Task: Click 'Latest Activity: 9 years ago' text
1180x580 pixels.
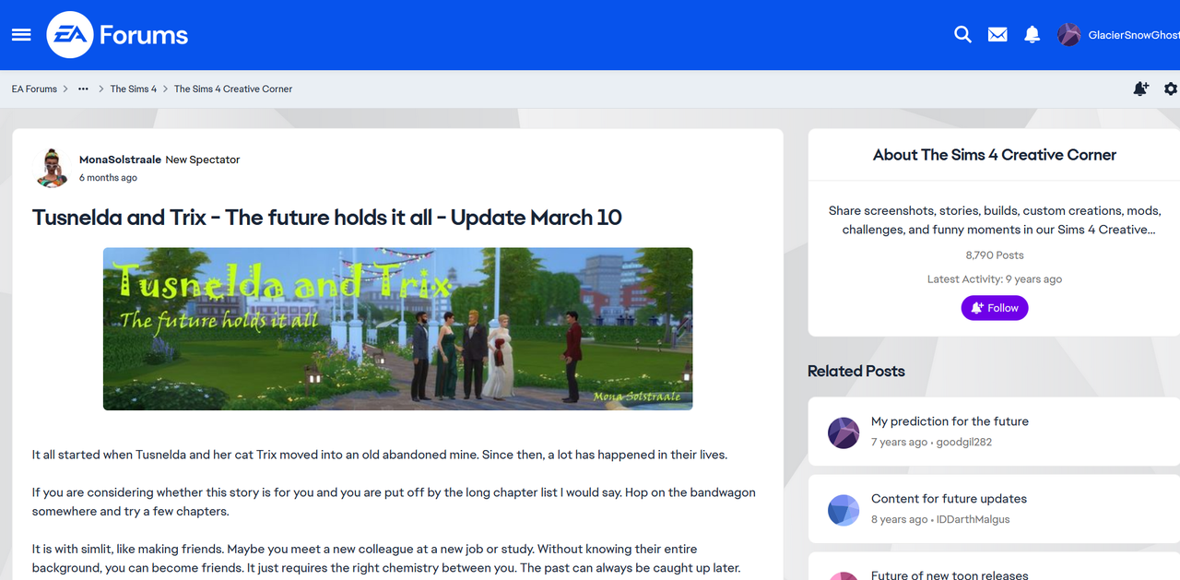Action: [995, 279]
